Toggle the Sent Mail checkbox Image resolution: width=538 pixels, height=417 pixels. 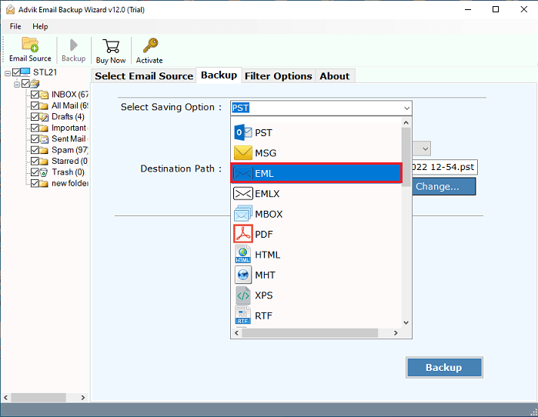pyautogui.click(x=35, y=138)
